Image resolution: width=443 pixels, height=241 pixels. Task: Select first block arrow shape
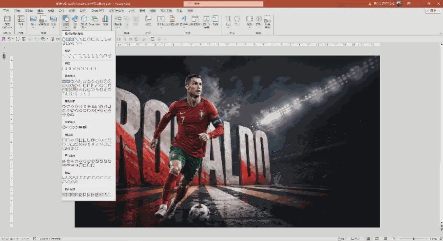click(64, 107)
